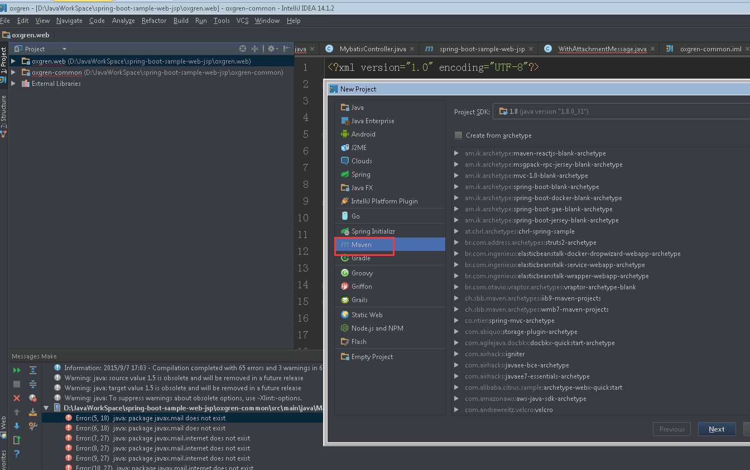Expand maven-reactjs-blank-archetype entry

coord(456,153)
